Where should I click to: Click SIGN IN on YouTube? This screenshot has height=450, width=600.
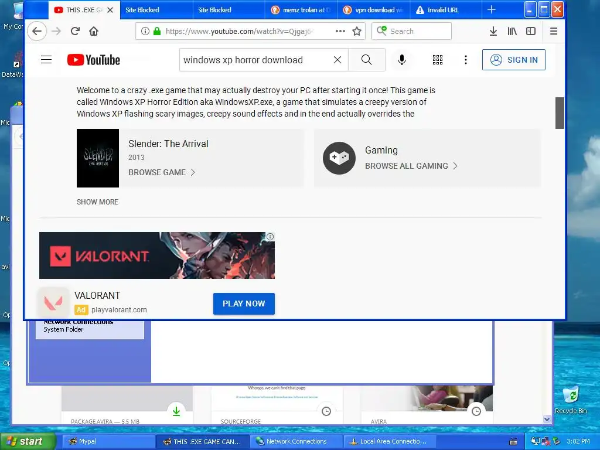pos(513,60)
